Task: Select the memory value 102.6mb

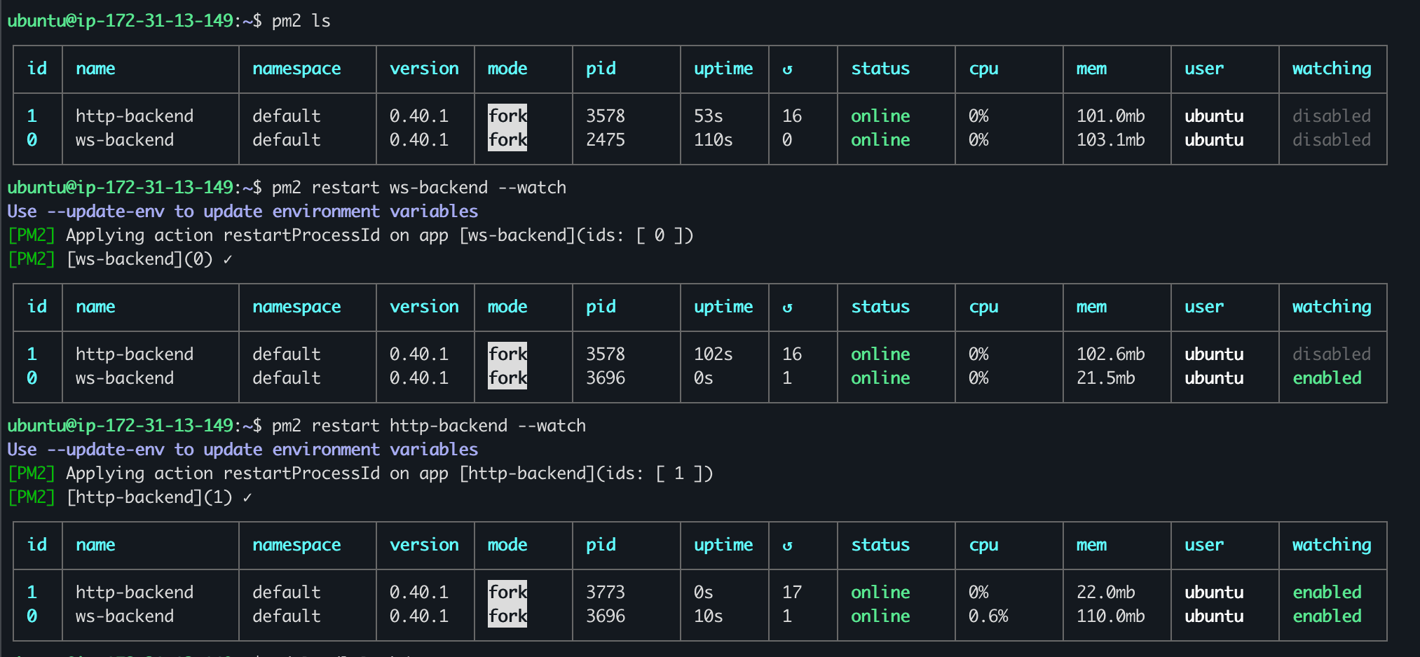Action: [1110, 354]
